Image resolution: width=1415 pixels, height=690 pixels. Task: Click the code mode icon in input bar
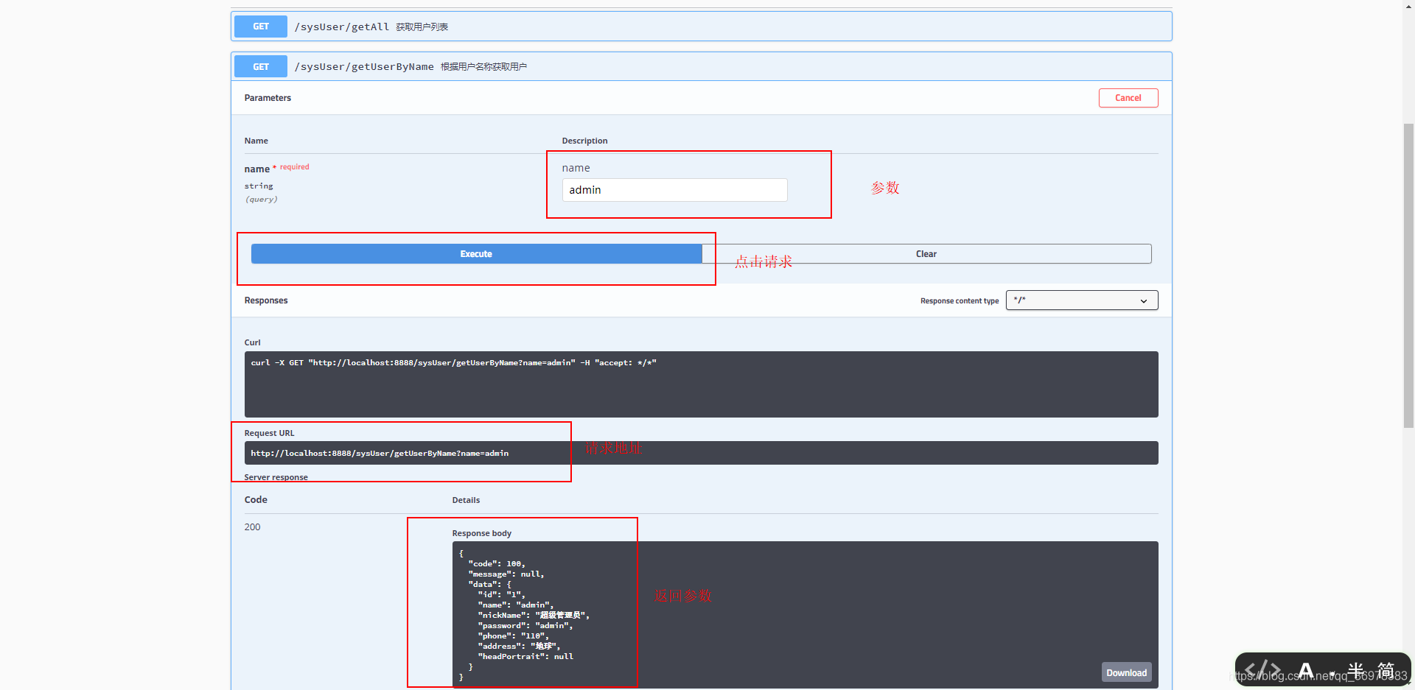point(1262,670)
